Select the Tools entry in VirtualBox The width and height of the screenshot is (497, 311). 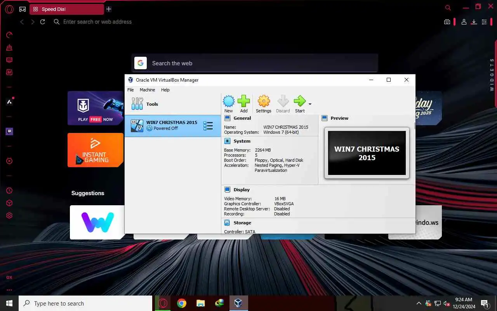[173, 104]
